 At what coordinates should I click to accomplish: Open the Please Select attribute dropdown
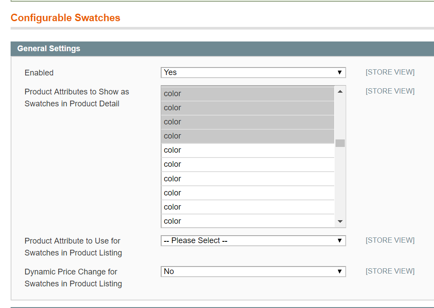point(253,240)
